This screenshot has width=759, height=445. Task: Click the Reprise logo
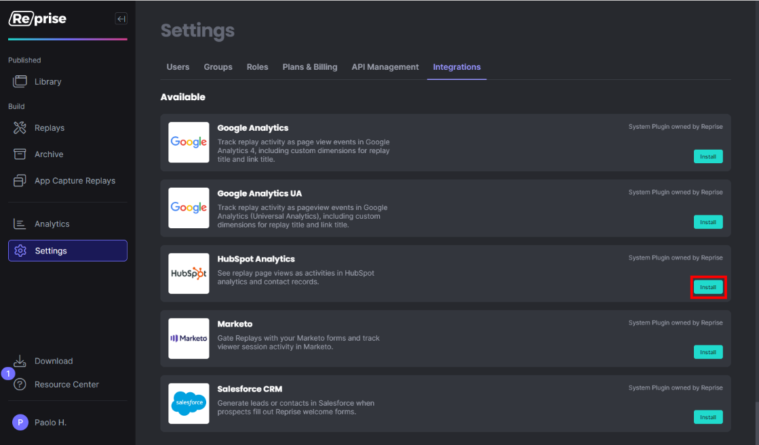click(x=37, y=19)
